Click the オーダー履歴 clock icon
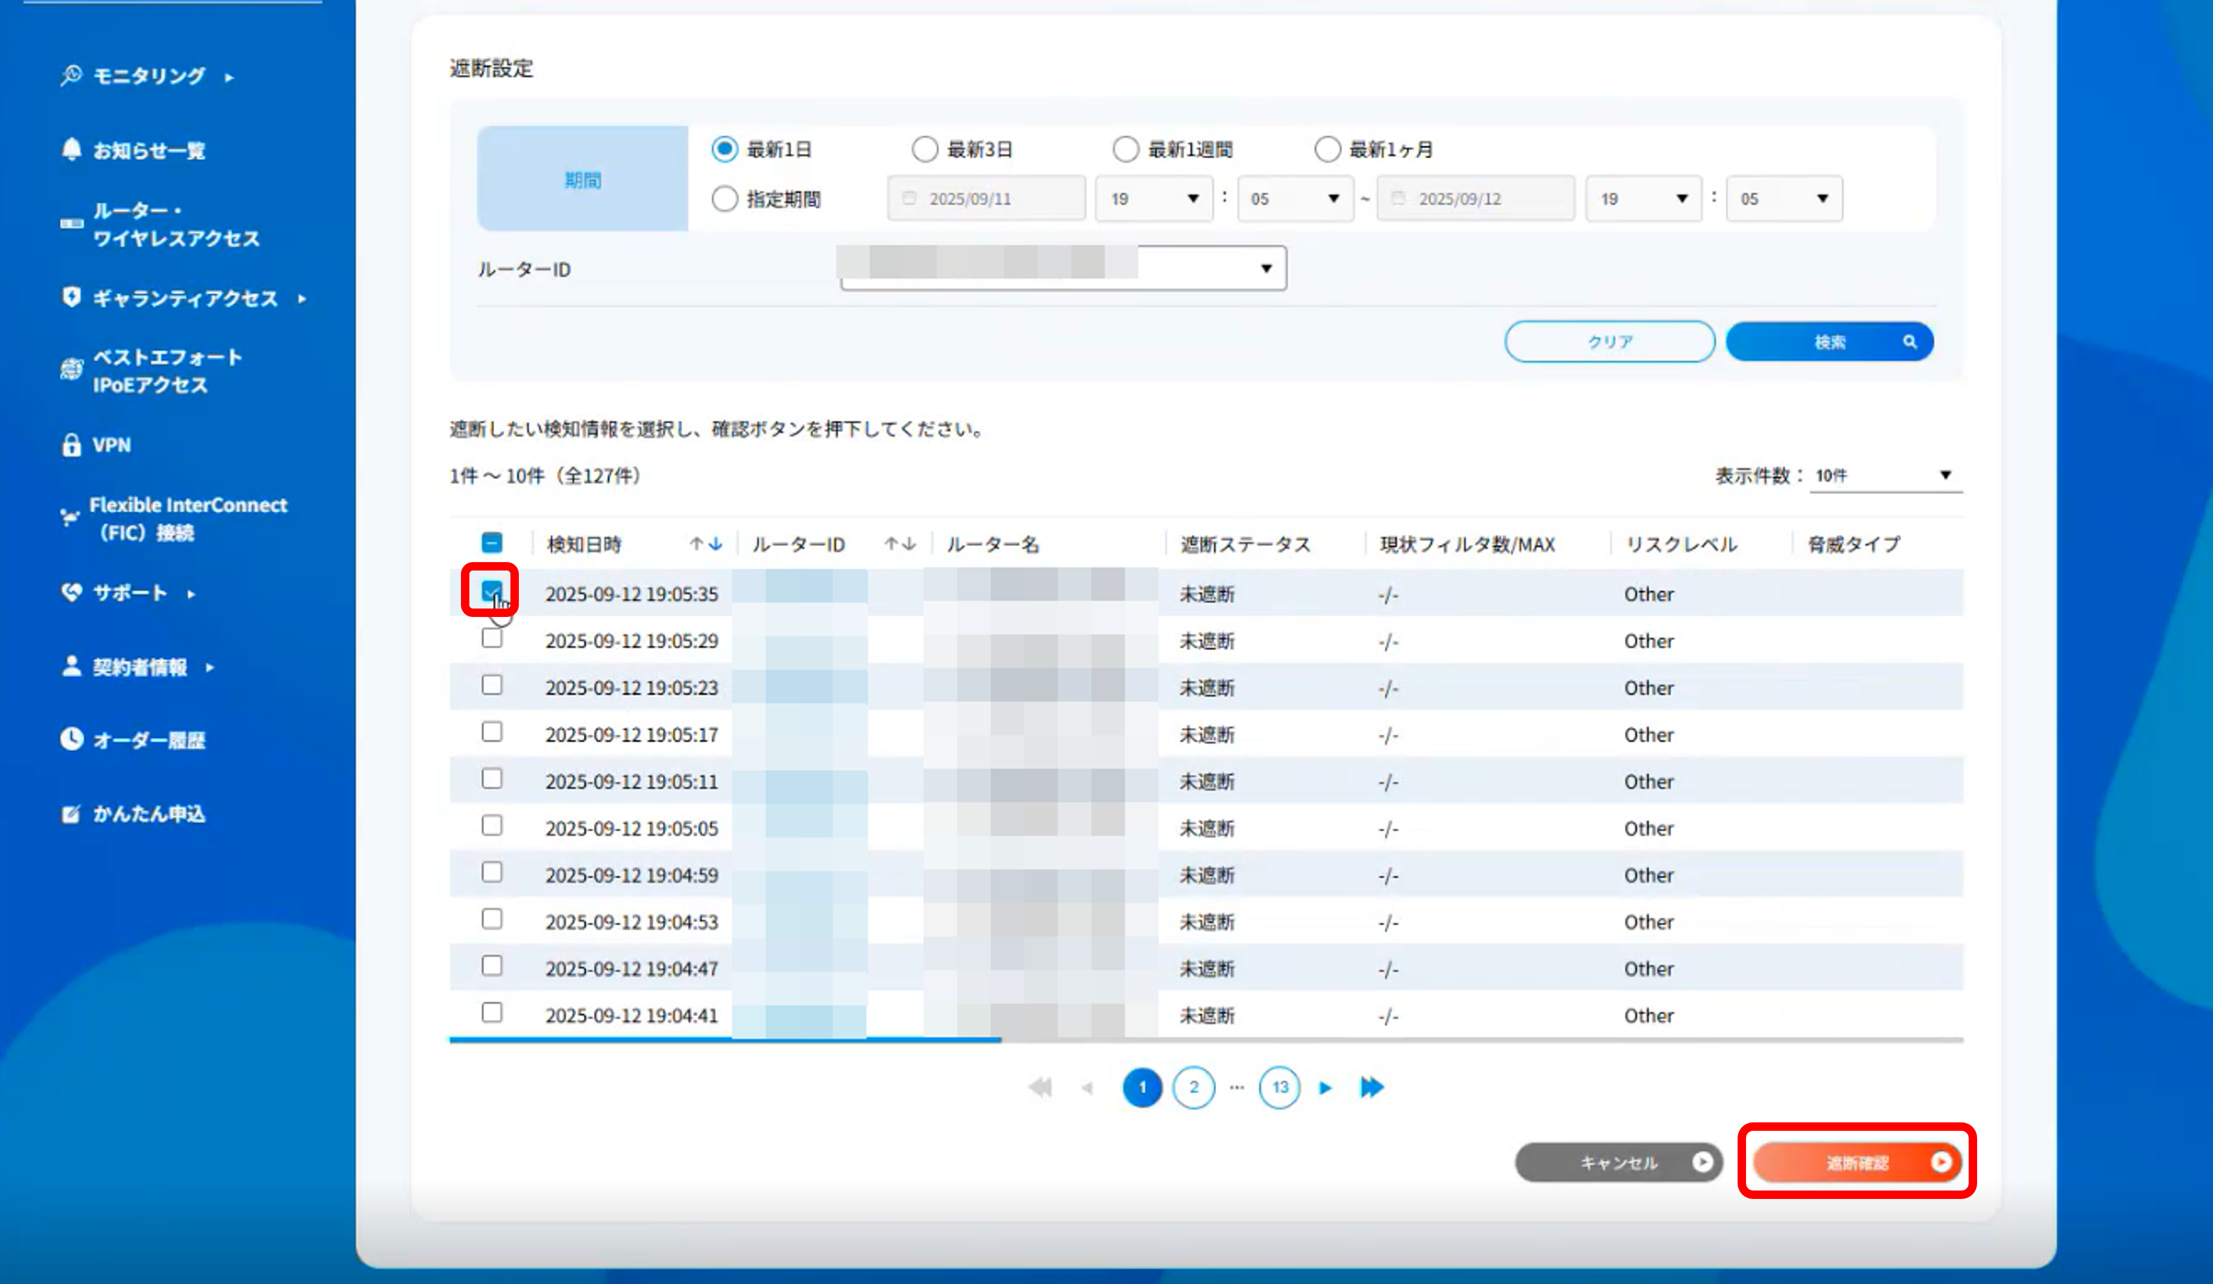Viewport: 2213px width, 1284px height. 71,739
